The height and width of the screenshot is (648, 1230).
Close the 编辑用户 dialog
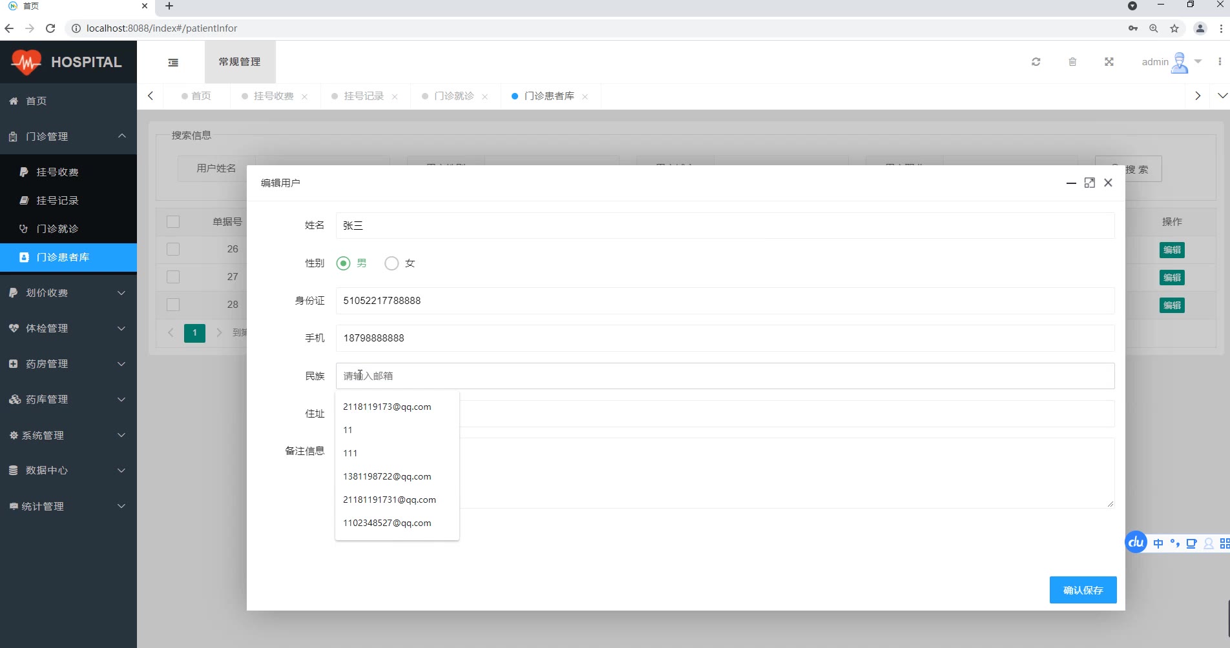click(1109, 183)
